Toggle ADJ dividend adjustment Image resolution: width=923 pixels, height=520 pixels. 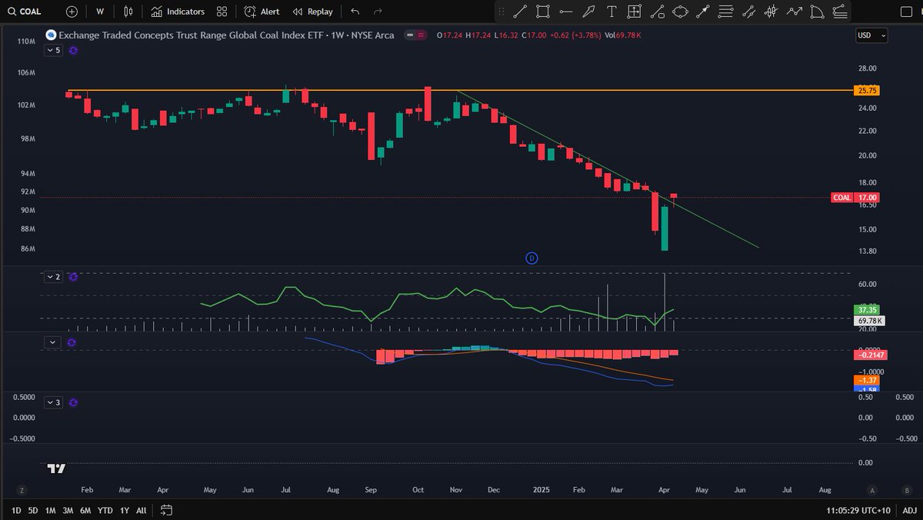click(x=909, y=510)
